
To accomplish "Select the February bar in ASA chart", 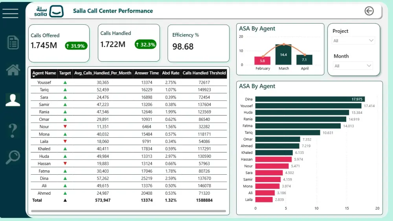I will point(263,60).
